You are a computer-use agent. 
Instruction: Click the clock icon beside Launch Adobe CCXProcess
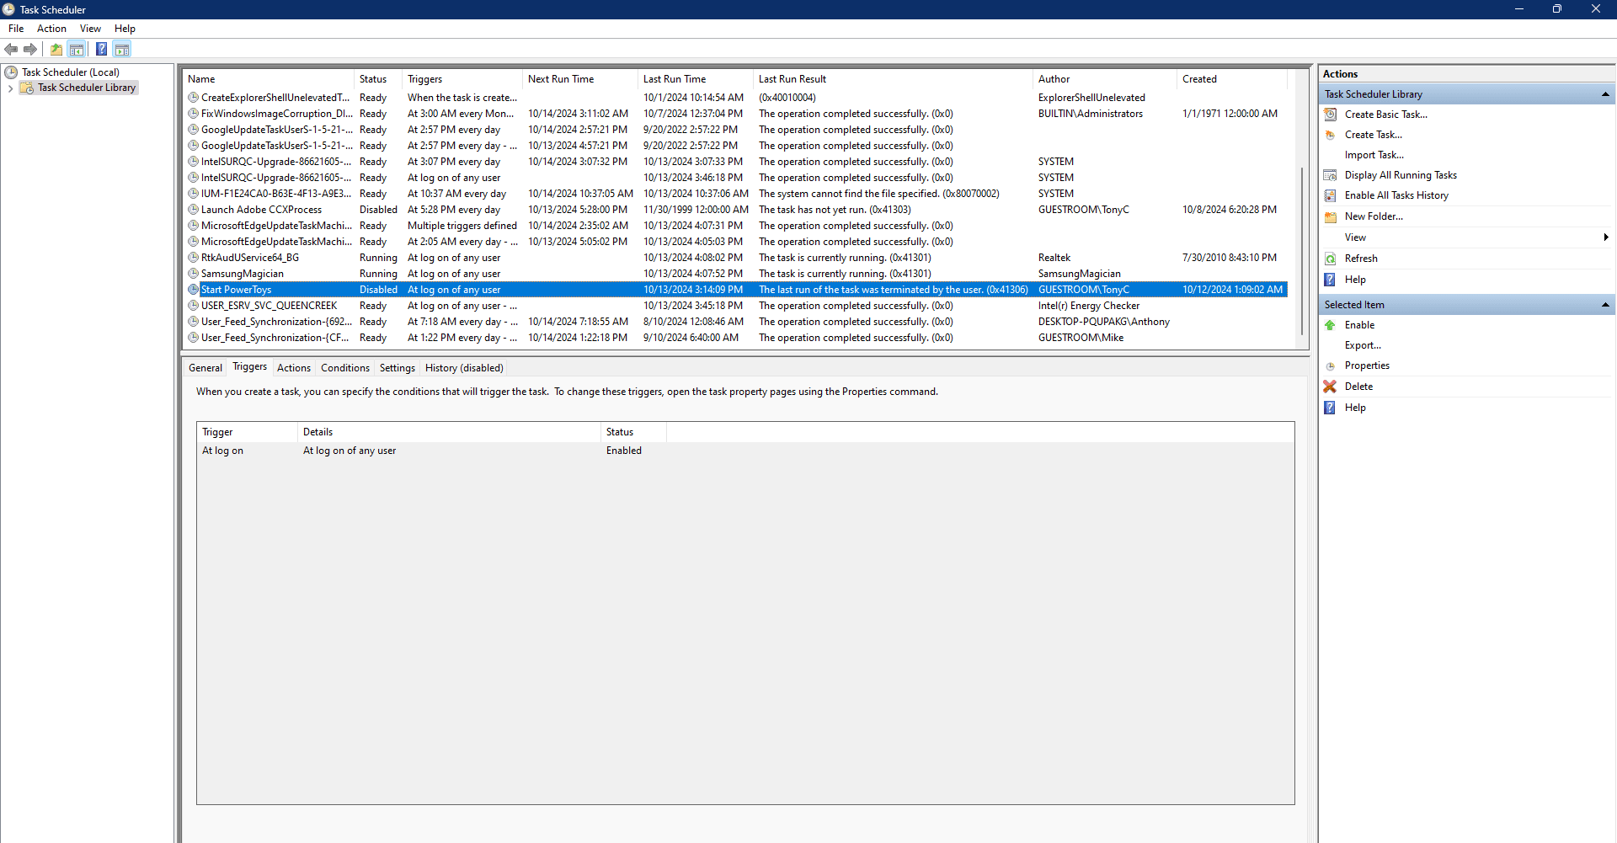[193, 210]
